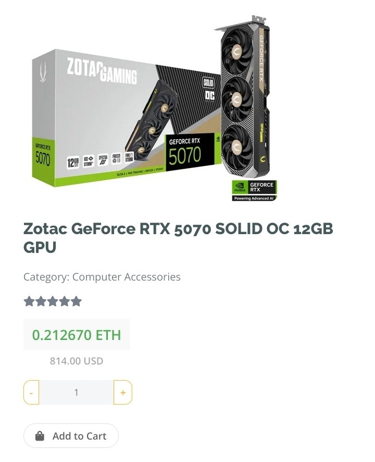Click the fifth rating star
This screenshot has height=462, width=375.
pyautogui.click(x=76, y=301)
